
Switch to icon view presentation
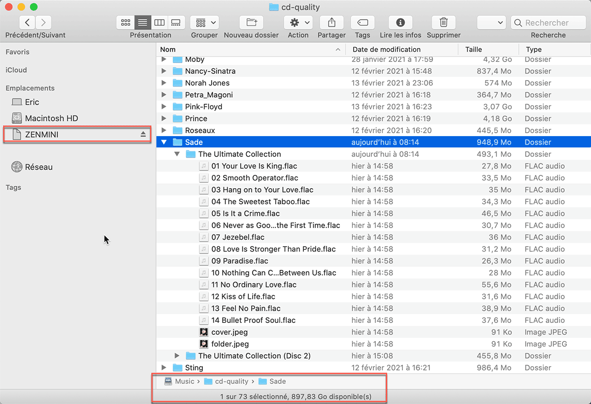click(126, 22)
